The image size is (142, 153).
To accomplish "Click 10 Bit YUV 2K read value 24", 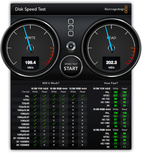I will (x=124, y=106).
